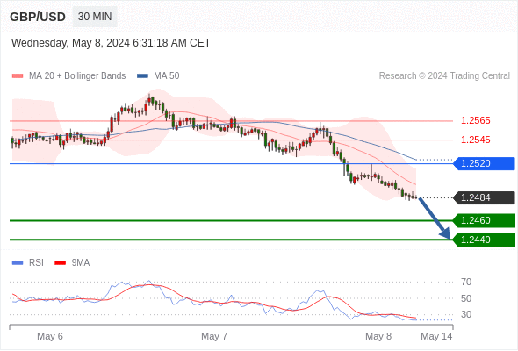Click the green 1.2460 target price tag
This screenshot has height=351, width=518.
coord(484,220)
